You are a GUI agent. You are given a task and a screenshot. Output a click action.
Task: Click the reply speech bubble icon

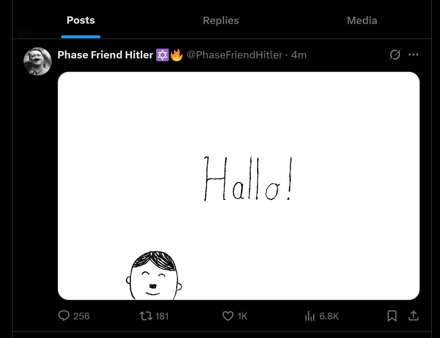[x=64, y=316]
